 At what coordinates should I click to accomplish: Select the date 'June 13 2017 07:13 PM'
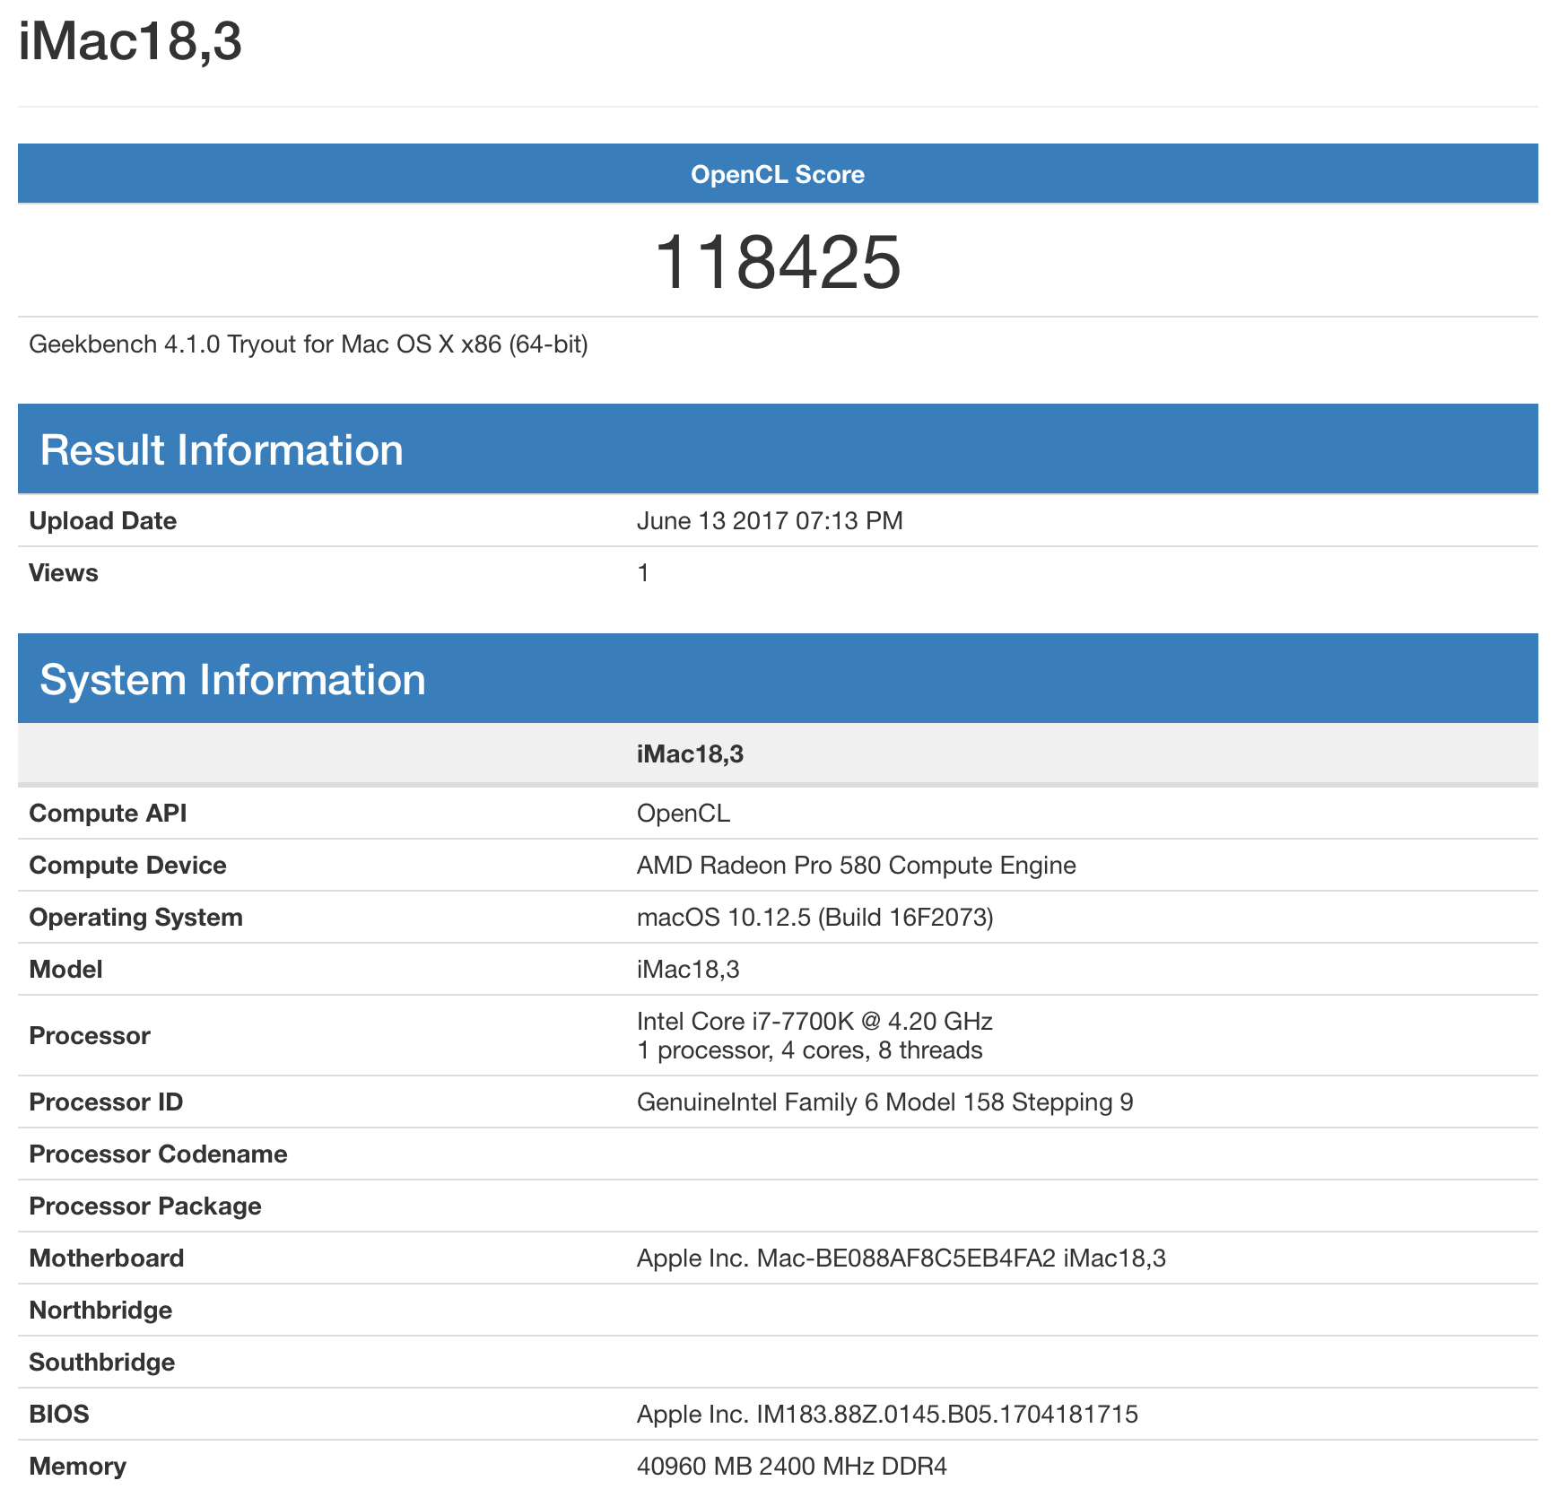(x=770, y=521)
